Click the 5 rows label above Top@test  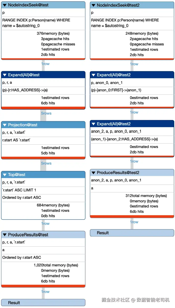tap(46, 163)
